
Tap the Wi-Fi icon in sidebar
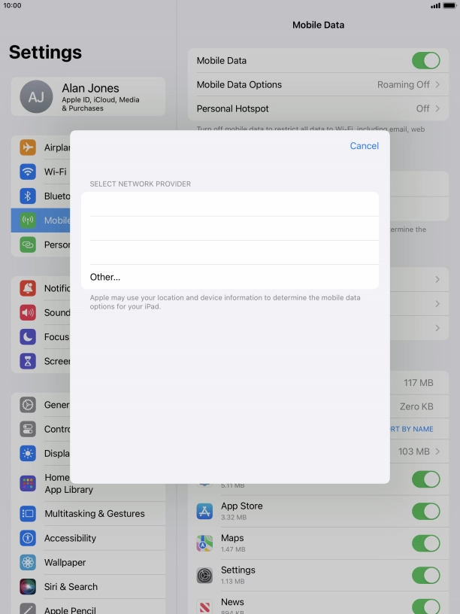(28, 172)
